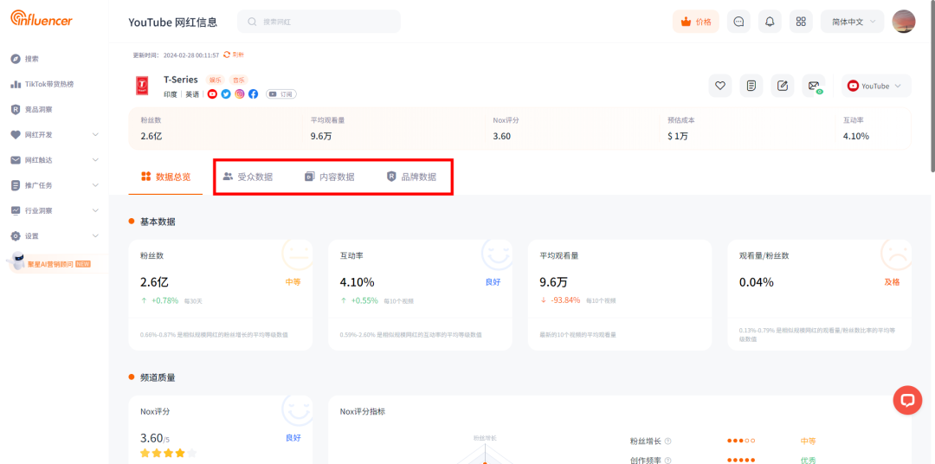The height and width of the screenshot is (464, 935).
Task: Open the live chat support bubble
Action: click(x=907, y=400)
